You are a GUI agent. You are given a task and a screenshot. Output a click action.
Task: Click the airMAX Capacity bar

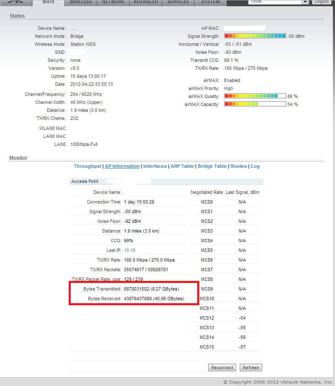(x=255, y=104)
